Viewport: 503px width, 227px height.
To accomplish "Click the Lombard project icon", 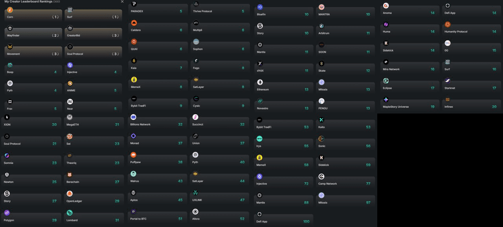I will click(x=70, y=213).
